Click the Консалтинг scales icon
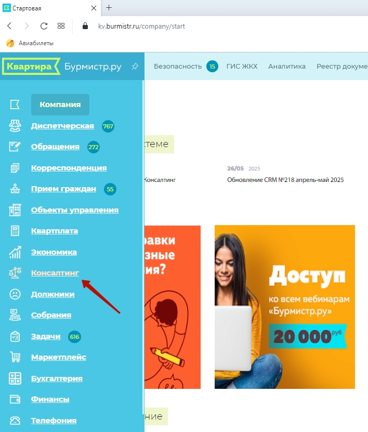The width and height of the screenshot is (368, 432). (15, 273)
